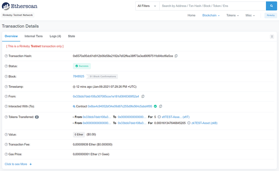Click help icon beside Value
The image size is (279, 171).
pos(6,134)
